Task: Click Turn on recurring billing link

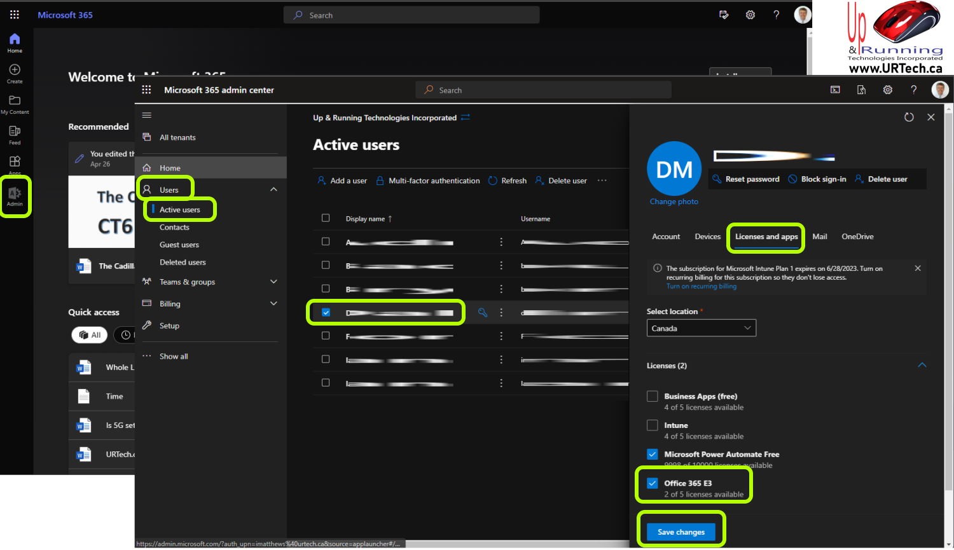Action: click(x=701, y=287)
